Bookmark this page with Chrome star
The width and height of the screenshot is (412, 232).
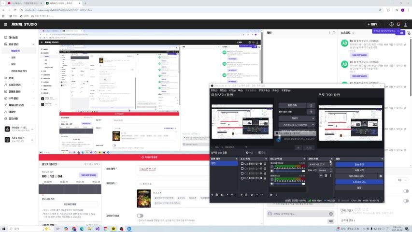tap(380, 10)
